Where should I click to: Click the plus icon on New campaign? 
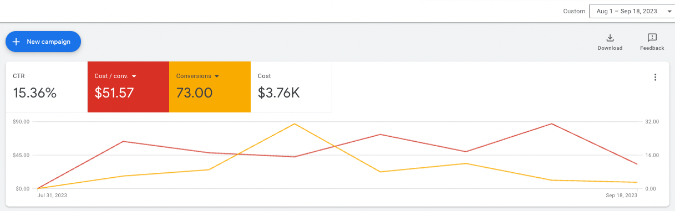click(x=16, y=42)
